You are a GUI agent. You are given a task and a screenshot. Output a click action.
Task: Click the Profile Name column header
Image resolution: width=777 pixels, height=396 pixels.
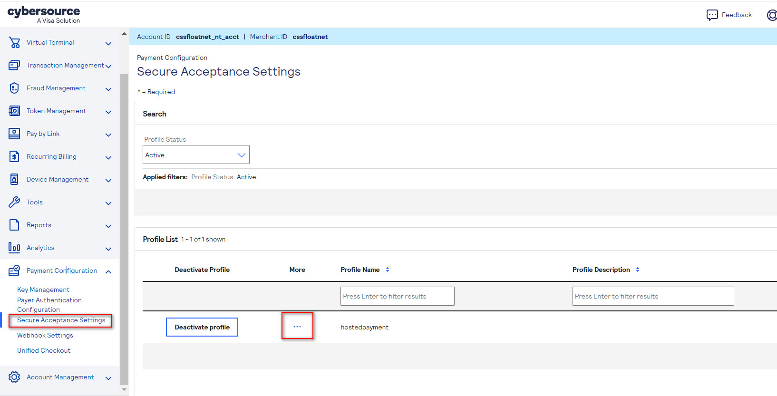point(360,270)
